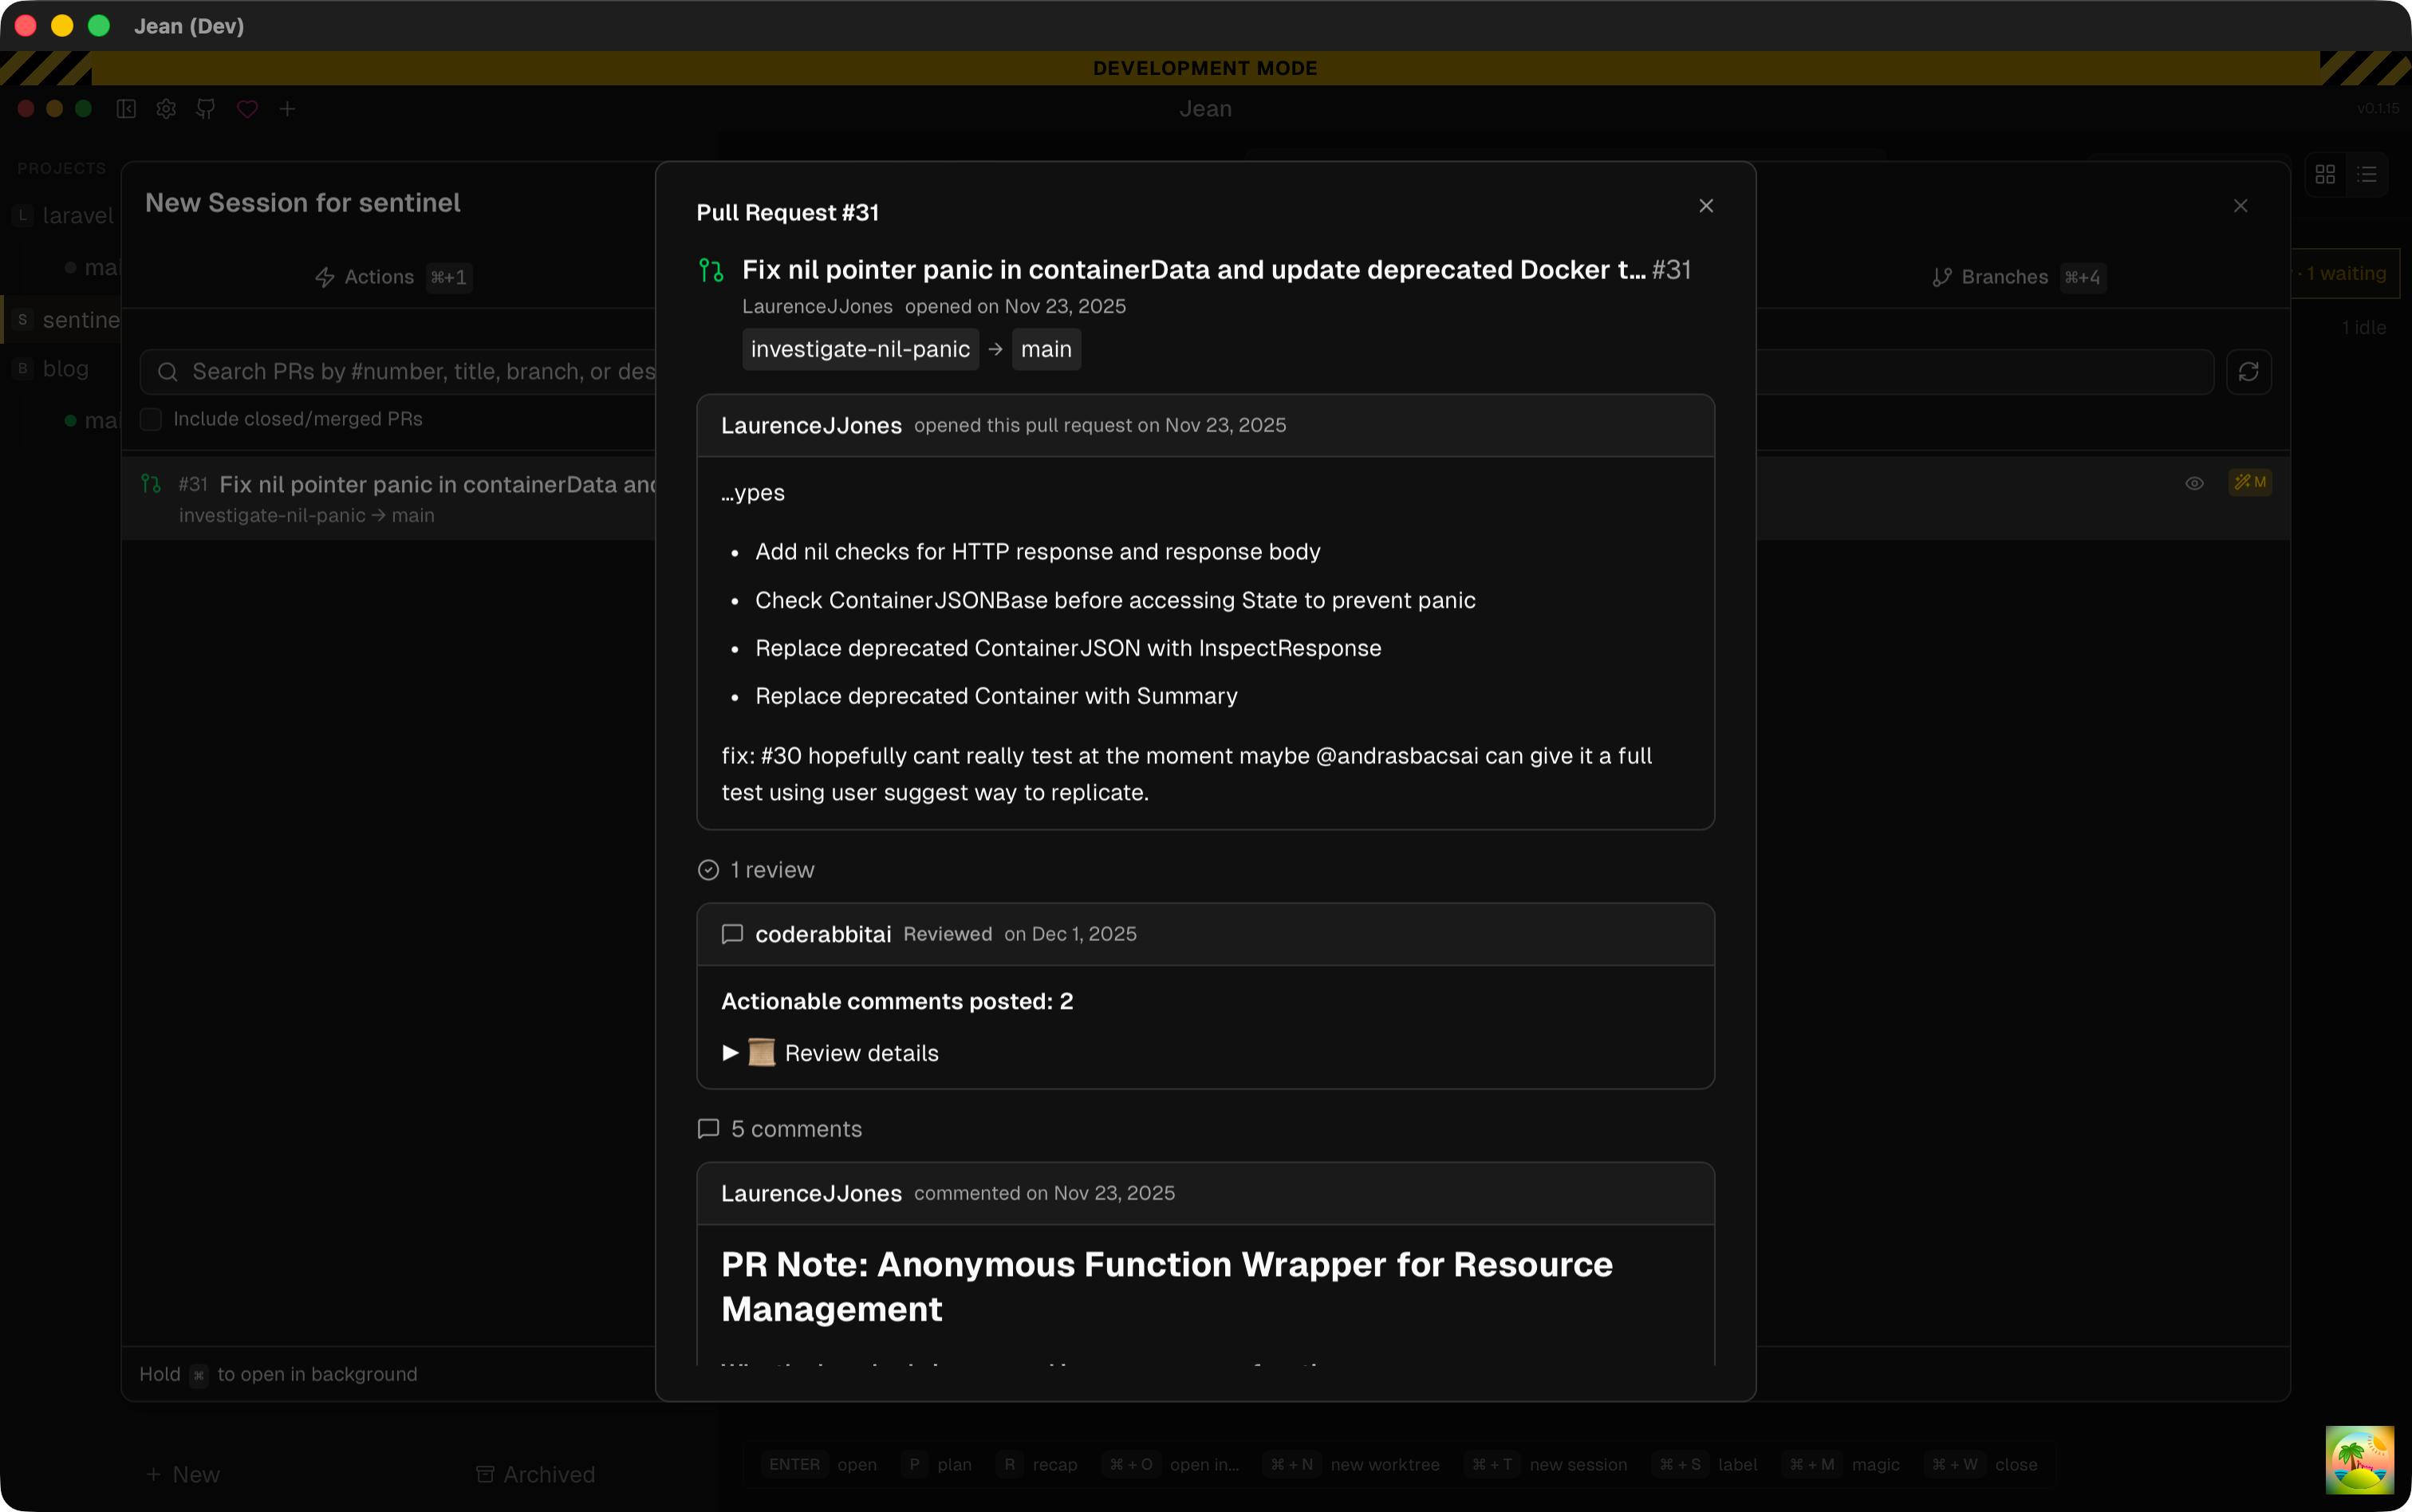Click the plus icon in toolbar
Image resolution: width=2412 pixels, height=1512 pixels.
point(287,109)
